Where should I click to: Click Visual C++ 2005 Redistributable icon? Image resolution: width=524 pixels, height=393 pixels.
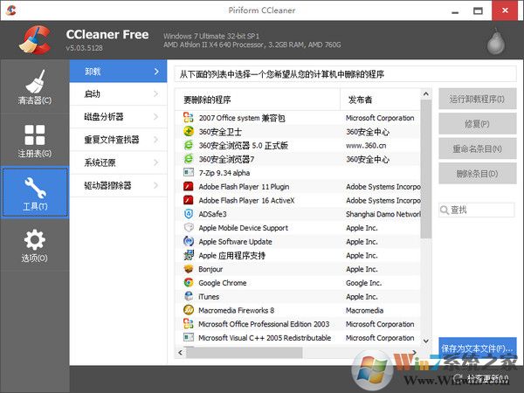[x=189, y=337]
